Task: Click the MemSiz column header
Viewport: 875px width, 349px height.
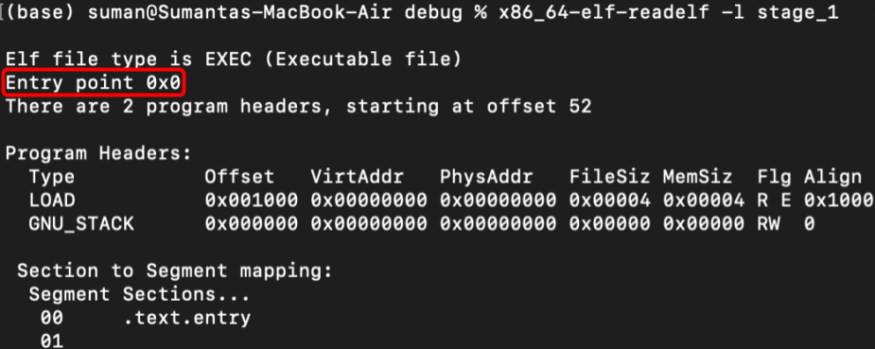Action: [697, 177]
